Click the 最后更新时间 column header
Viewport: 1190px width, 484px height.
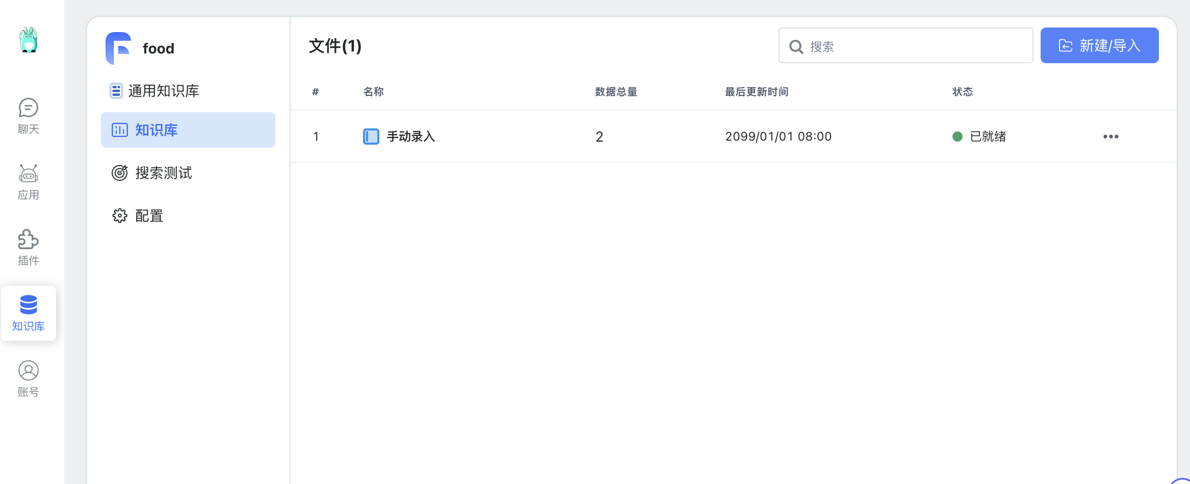(x=757, y=92)
